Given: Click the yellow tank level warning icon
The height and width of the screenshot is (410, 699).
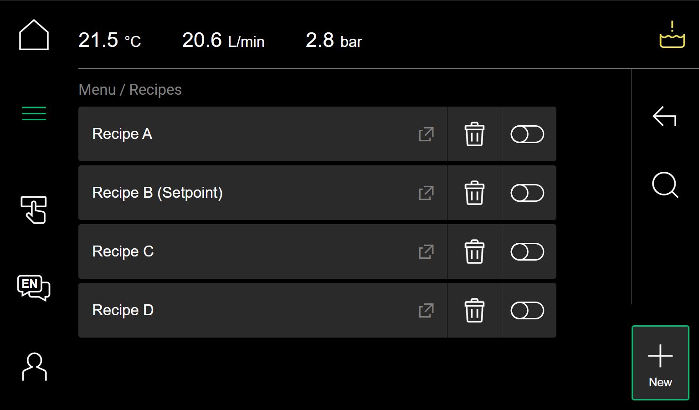Looking at the screenshot, I should coord(672,35).
